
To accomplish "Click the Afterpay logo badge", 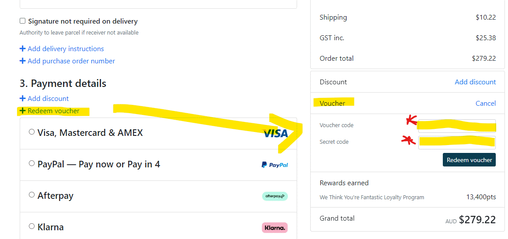I will pyautogui.click(x=275, y=196).
